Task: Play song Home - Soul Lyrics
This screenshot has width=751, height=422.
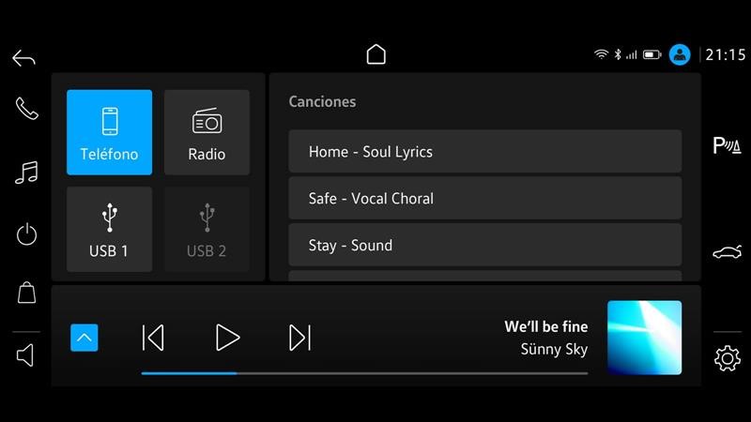Action: (484, 152)
